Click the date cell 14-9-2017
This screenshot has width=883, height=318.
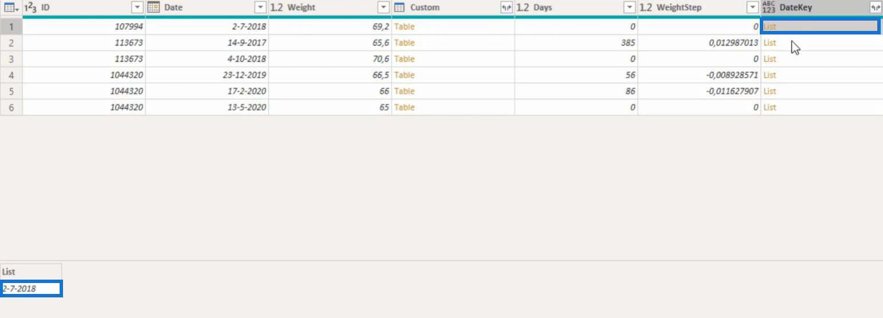click(207, 43)
